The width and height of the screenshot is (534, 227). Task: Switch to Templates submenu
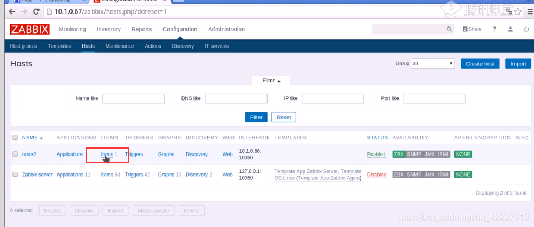60,46
